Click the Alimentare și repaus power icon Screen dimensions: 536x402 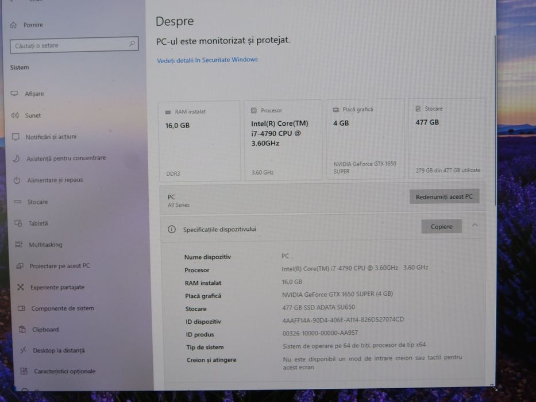pyautogui.click(x=17, y=180)
